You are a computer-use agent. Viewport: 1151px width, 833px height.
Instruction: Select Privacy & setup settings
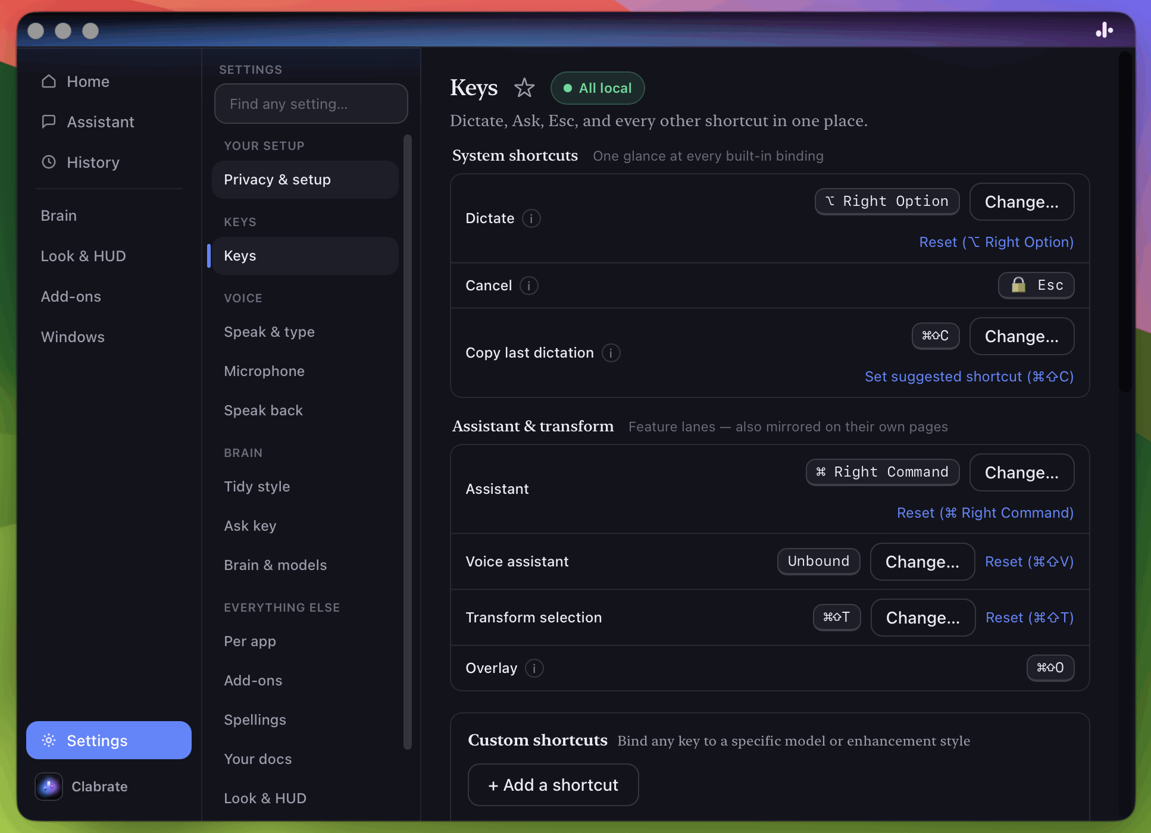click(x=305, y=180)
